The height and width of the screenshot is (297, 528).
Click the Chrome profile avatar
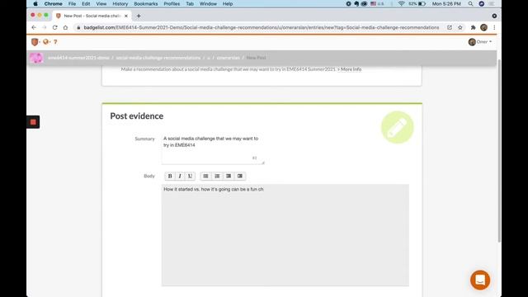coord(484,27)
